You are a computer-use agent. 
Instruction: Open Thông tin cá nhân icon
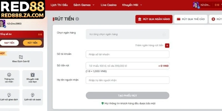click(x=9, y=75)
